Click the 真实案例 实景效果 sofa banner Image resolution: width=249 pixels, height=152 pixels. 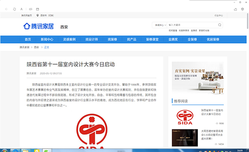198,78
